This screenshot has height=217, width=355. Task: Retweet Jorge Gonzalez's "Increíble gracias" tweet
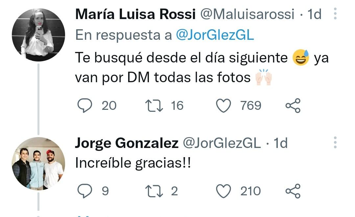(x=153, y=191)
